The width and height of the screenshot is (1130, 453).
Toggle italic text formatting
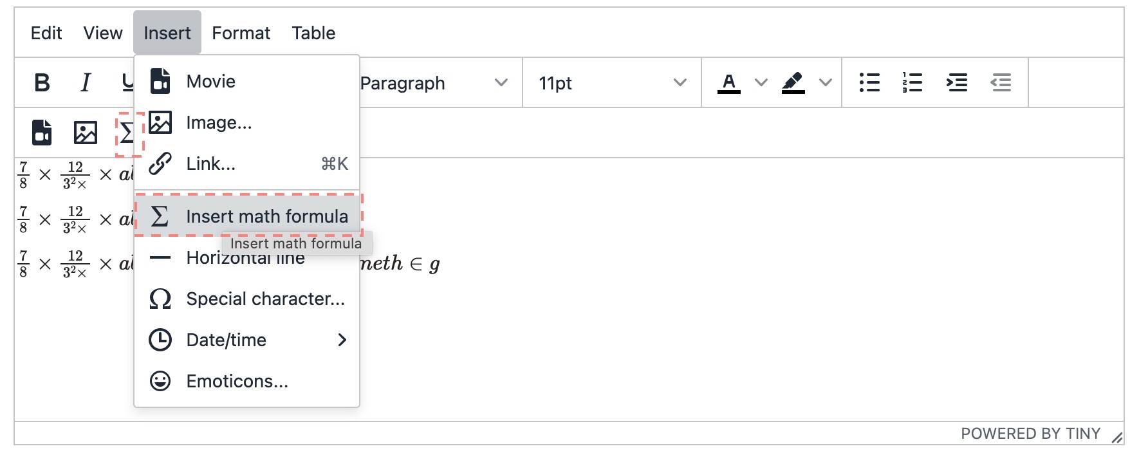[86, 82]
